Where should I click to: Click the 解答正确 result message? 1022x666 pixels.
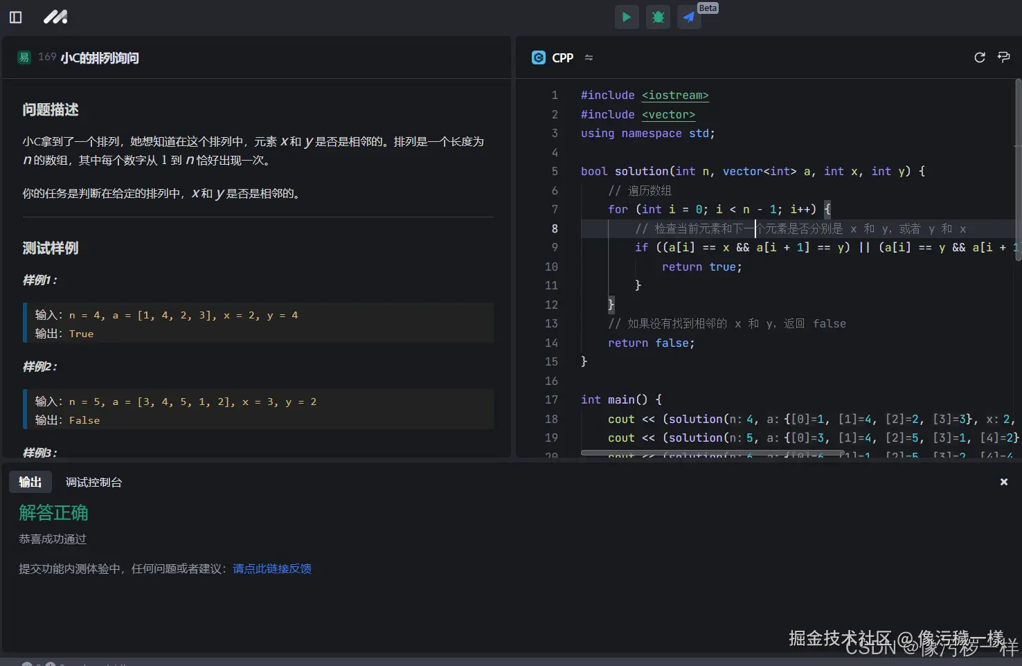pyautogui.click(x=53, y=513)
